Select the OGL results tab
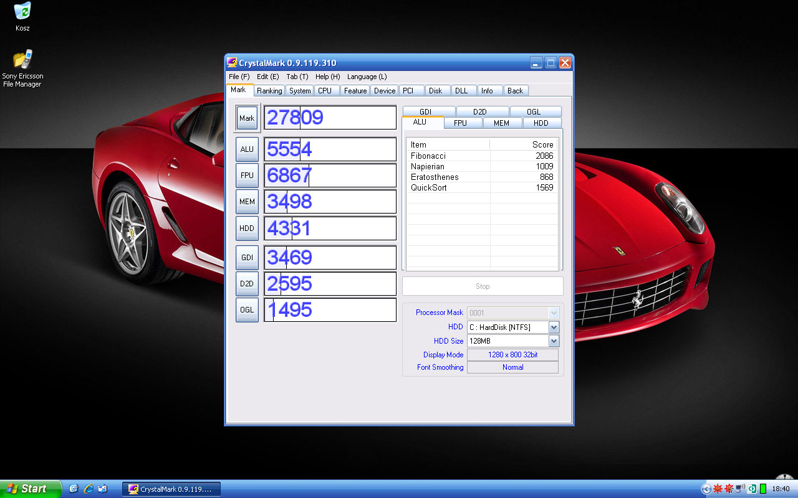798x498 pixels. tap(534, 112)
